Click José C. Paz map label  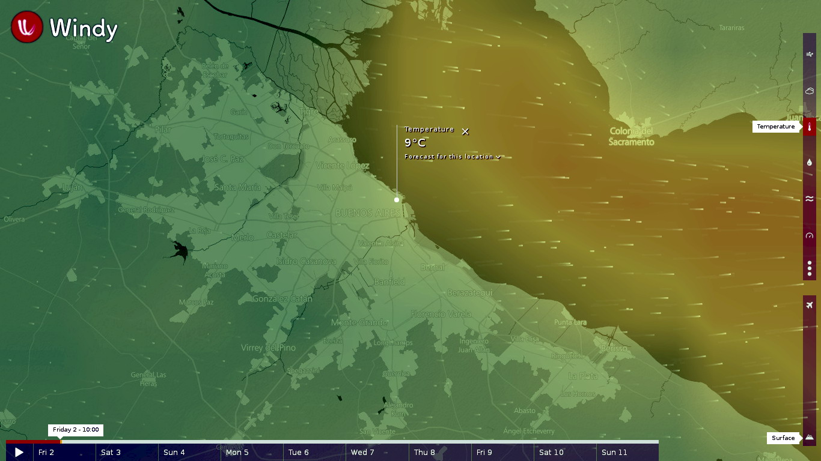coord(223,159)
